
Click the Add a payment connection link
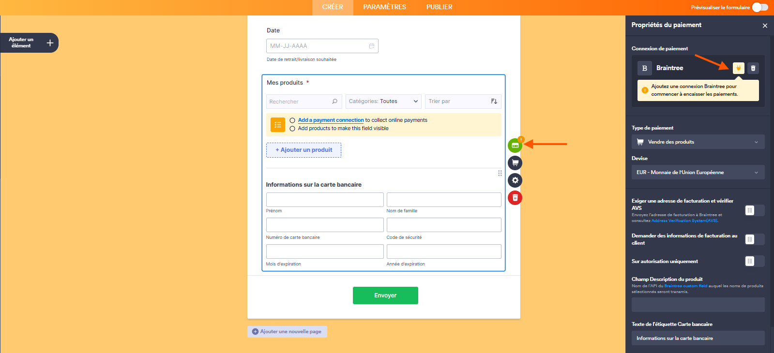tap(331, 120)
